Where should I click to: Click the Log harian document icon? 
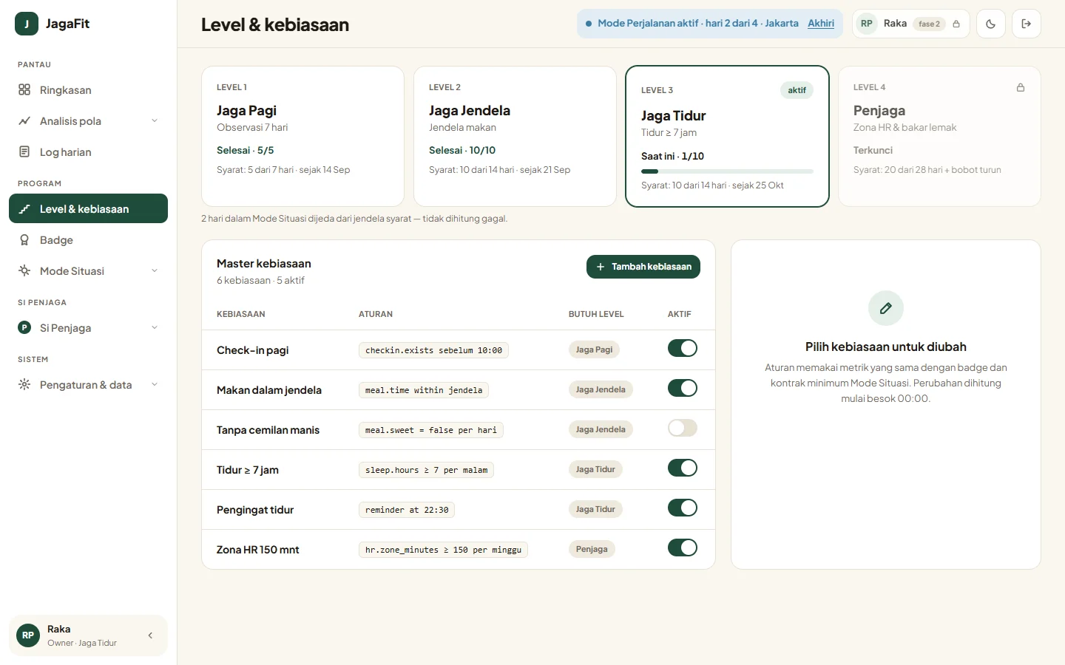pyautogui.click(x=24, y=152)
